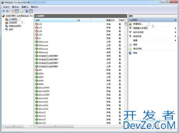Image resolution: width=179 pixels, height=133 pixels.
Task: Click the filter funnel icon beside 按状态筛选
Action: pos(130,32)
